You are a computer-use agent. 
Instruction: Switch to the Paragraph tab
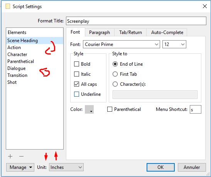click(x=100, y=32)
